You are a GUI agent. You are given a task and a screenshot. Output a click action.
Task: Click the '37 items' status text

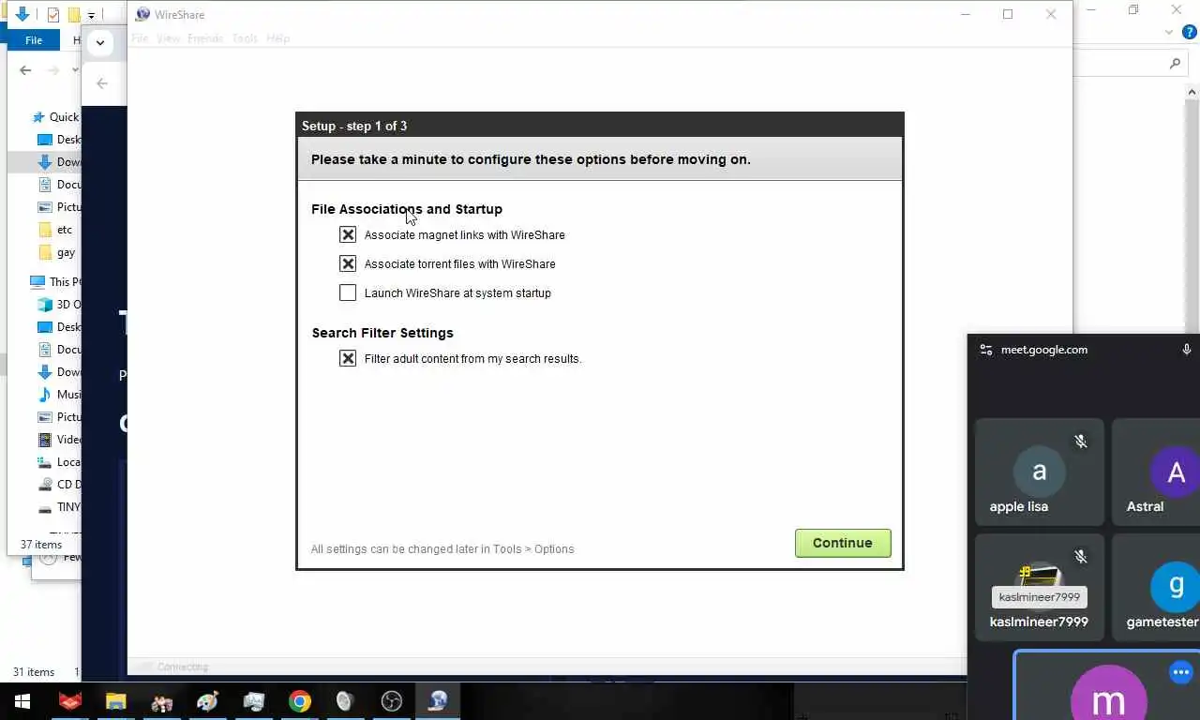coord(41,545)
